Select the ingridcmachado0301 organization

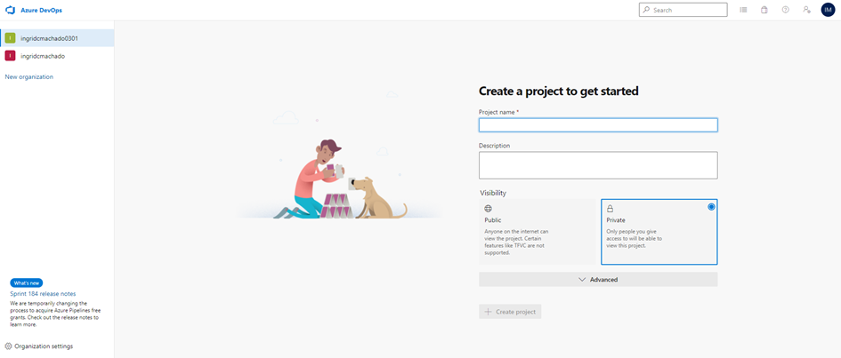[x=50, y=38]
